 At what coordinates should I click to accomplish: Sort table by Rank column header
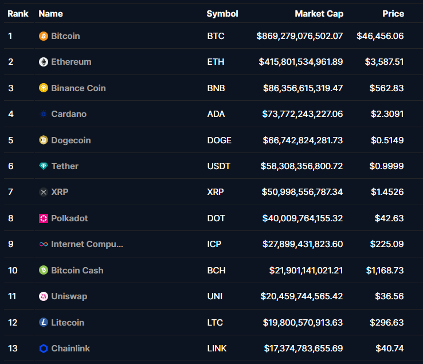[x=18, y=14]
